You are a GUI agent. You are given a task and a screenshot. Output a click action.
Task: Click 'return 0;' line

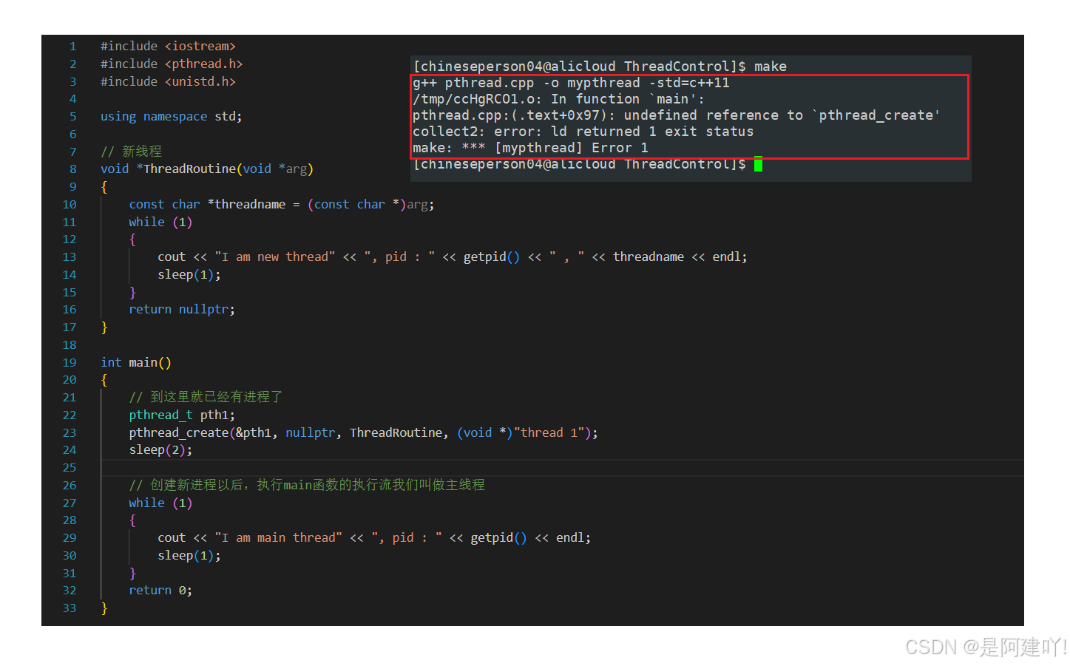click(160, 591)
